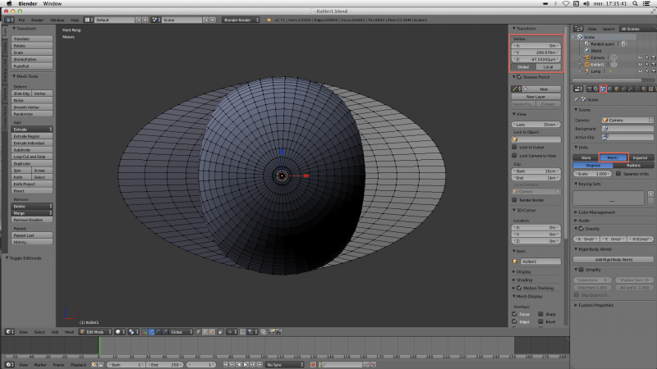Click the unit Scale value slider
This screenshot has height=369, width=657.
pyautogui.click(x=592, y=174)
